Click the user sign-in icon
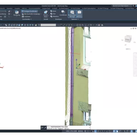 click(136, 6)
